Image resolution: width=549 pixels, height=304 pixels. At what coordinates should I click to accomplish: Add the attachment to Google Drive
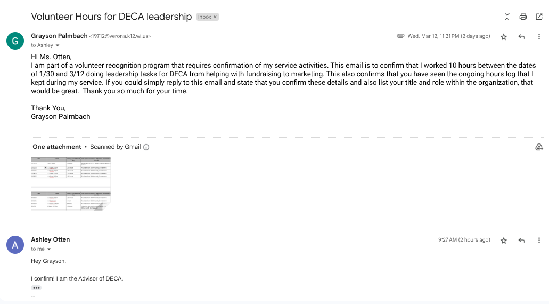pos(539,147)
